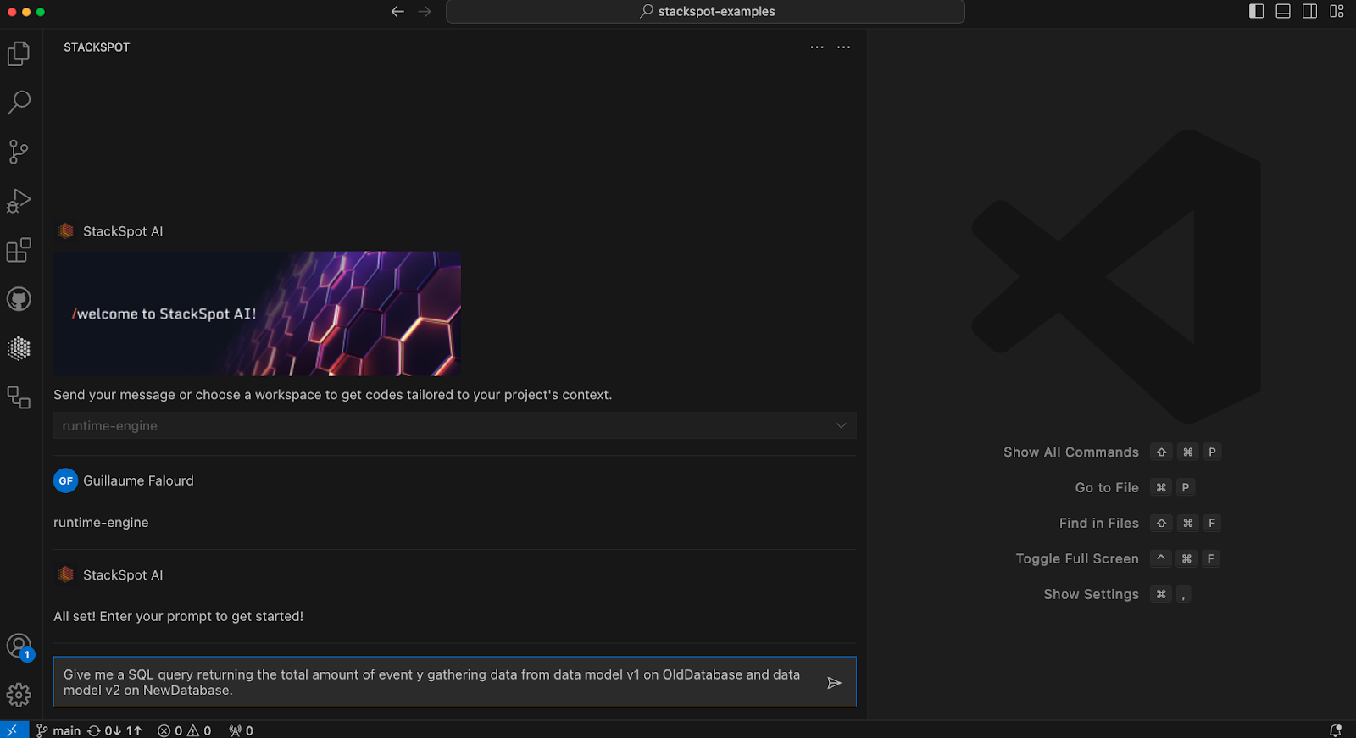Open the Extensions view
Image resolution: width=1356 pixels, height=738 pixels.
(19, 250)
